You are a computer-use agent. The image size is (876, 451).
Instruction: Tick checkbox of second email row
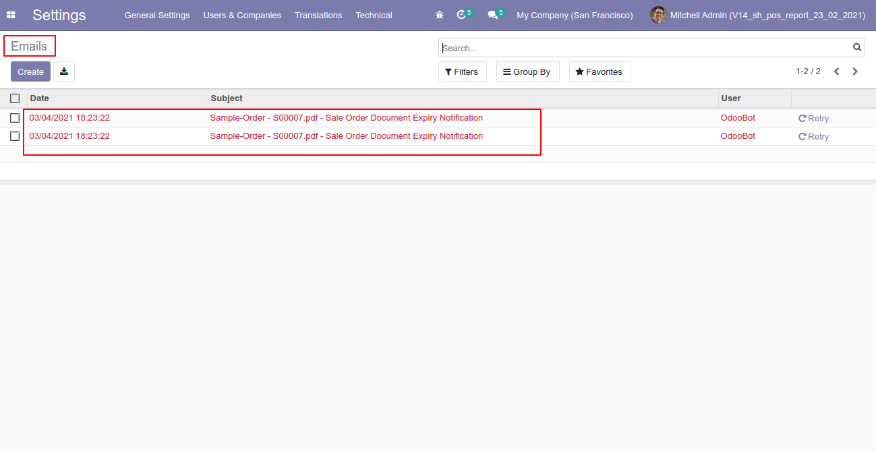tap(15, 136)
